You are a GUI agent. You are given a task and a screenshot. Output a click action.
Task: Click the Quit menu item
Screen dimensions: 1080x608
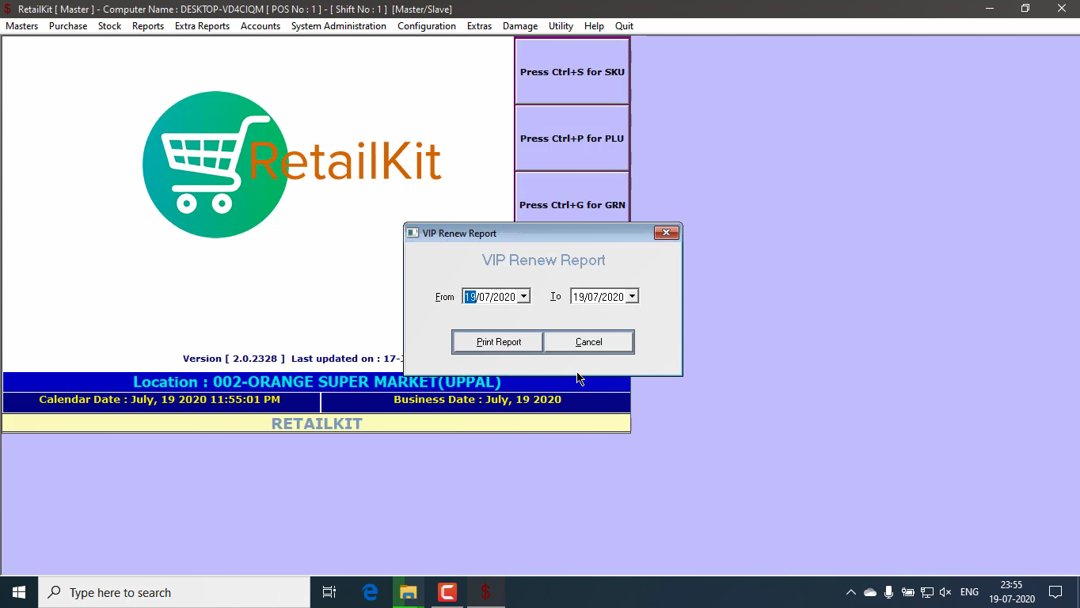[624, 26]
